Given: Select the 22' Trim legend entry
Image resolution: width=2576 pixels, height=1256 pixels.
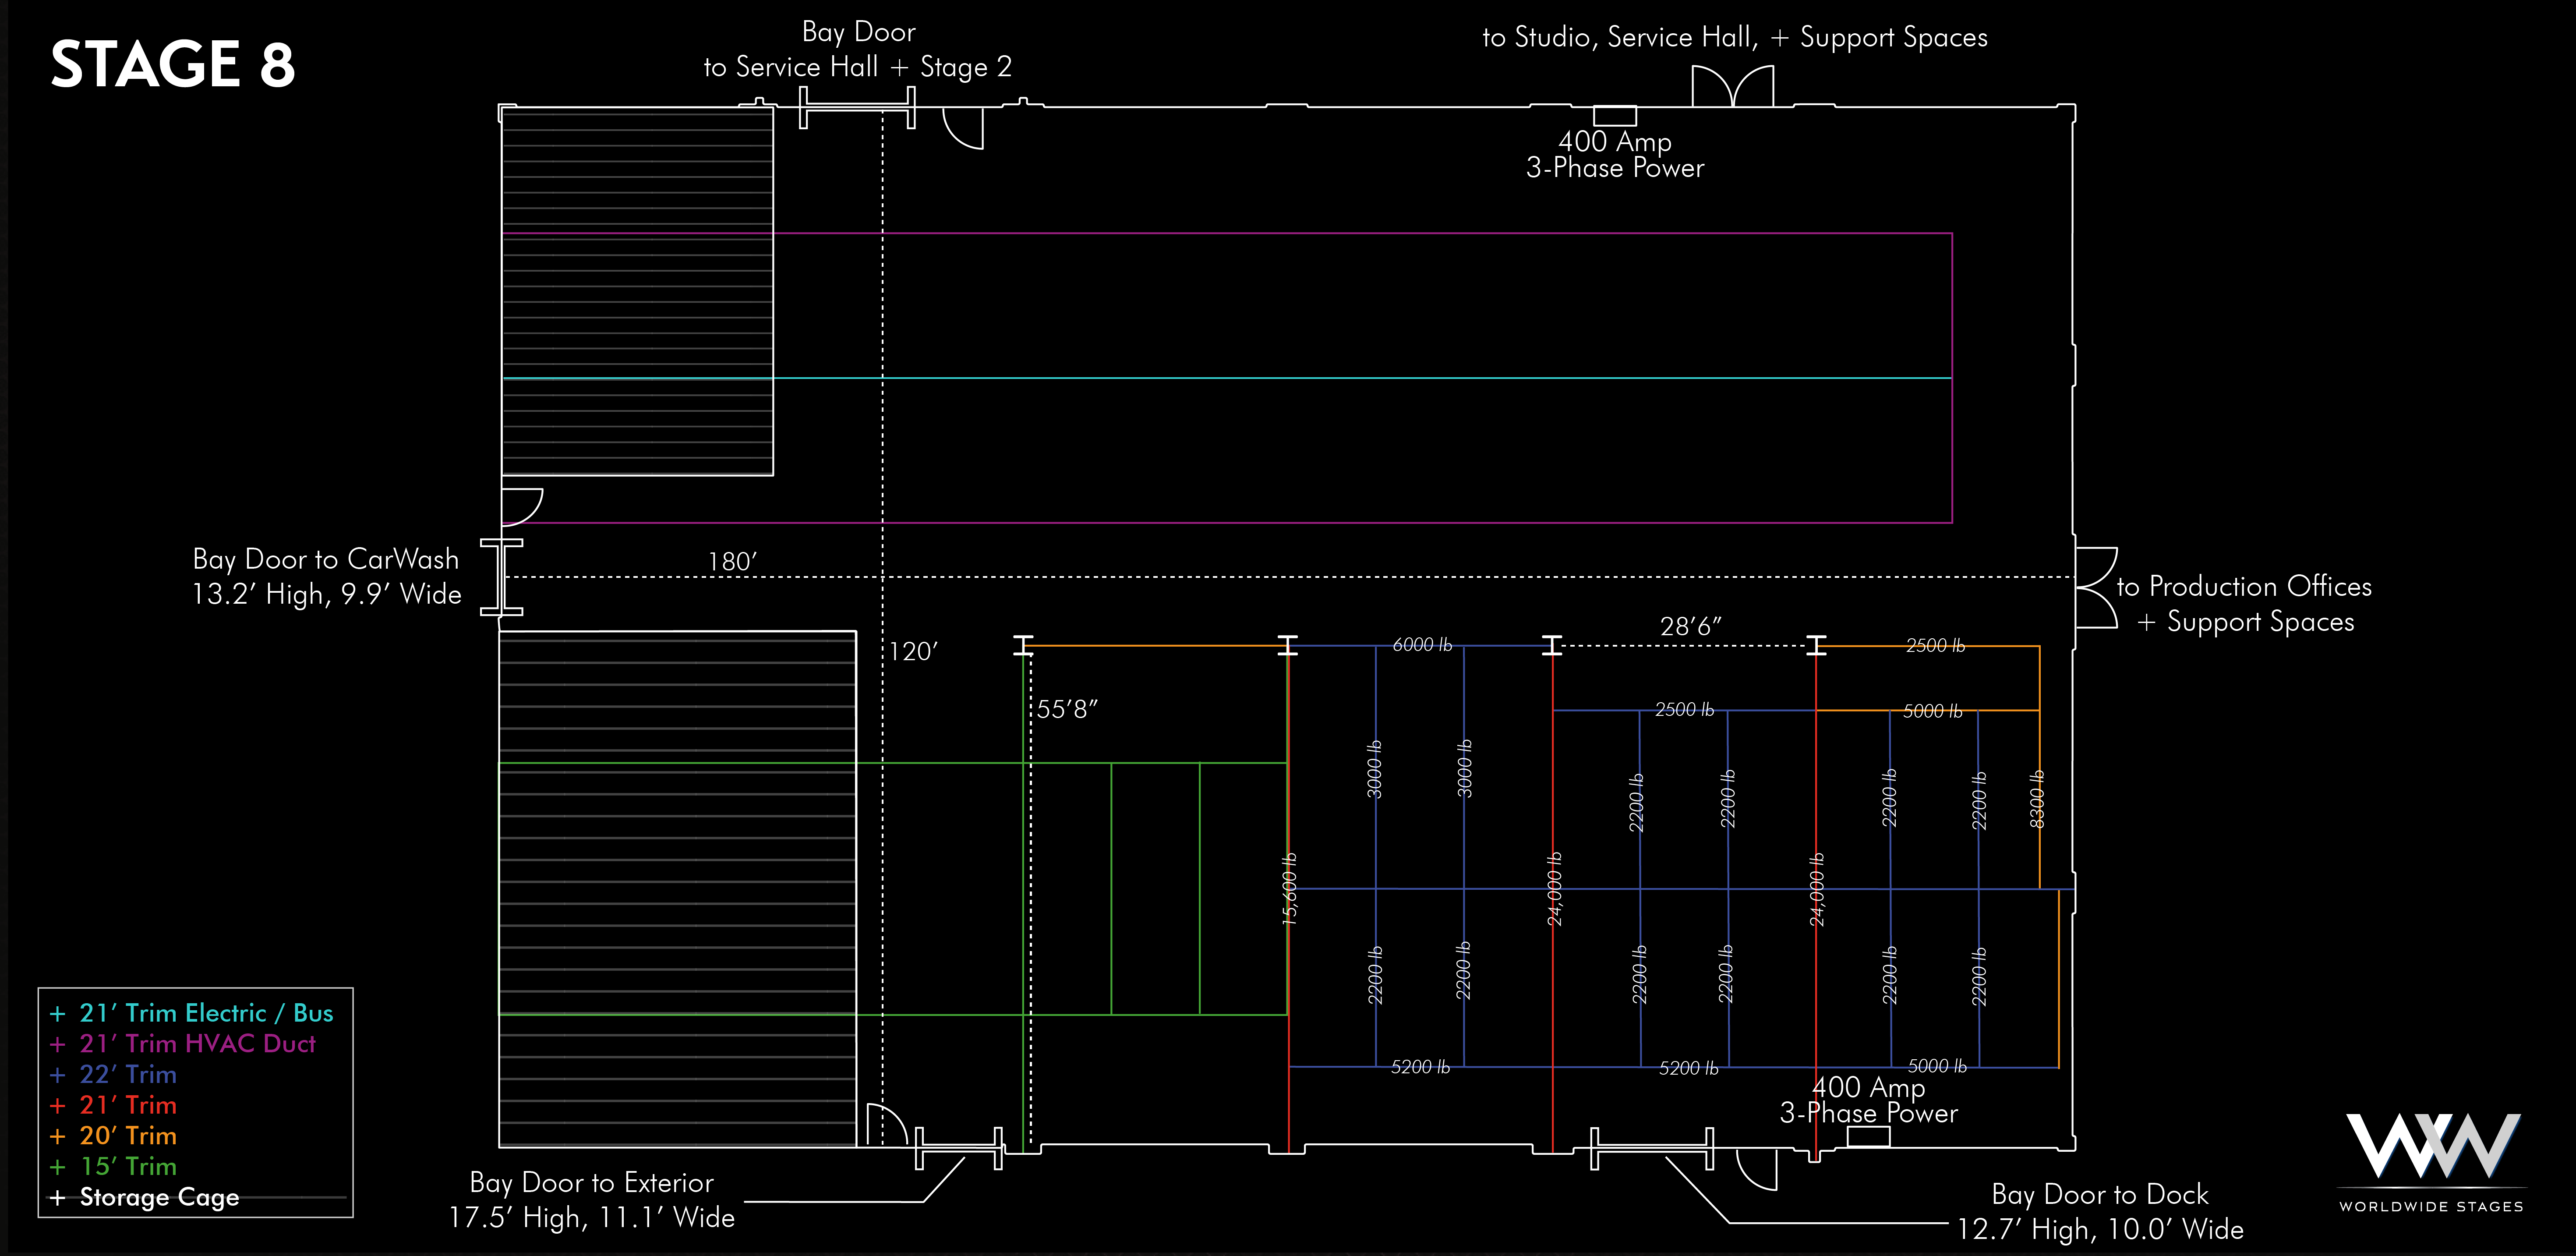Looking at the screenshot, I should (128, 1075).
